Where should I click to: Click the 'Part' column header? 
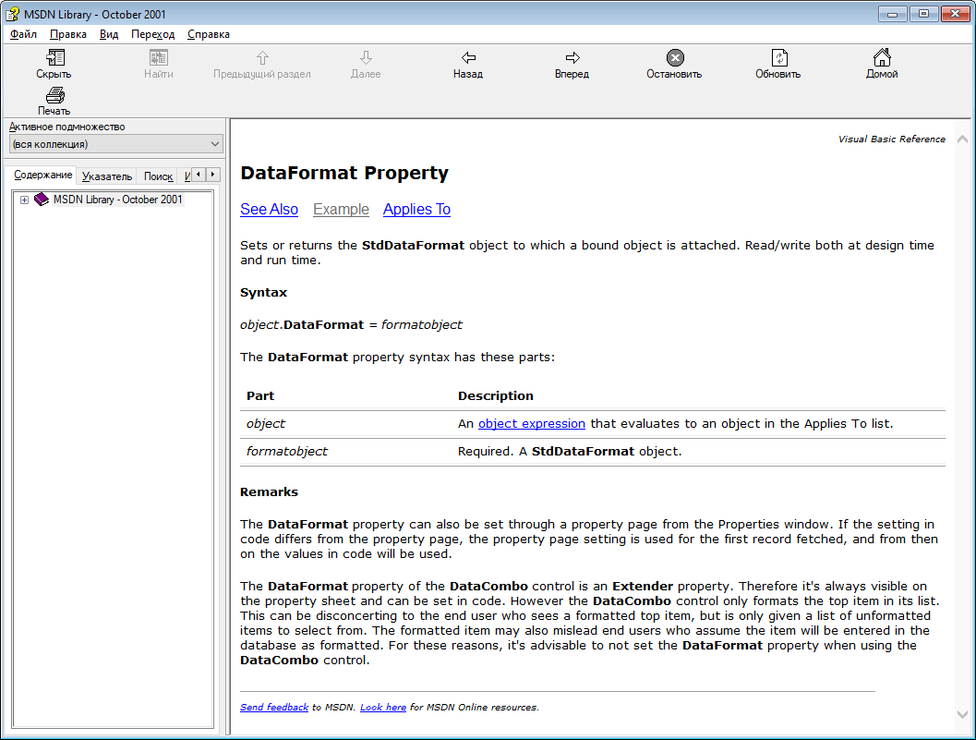(x=260, y=396)
